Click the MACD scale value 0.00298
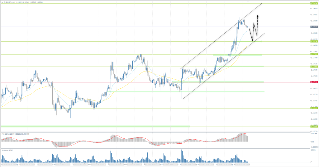The width and height of the screenshot is (319, 167). click(314, 134)
